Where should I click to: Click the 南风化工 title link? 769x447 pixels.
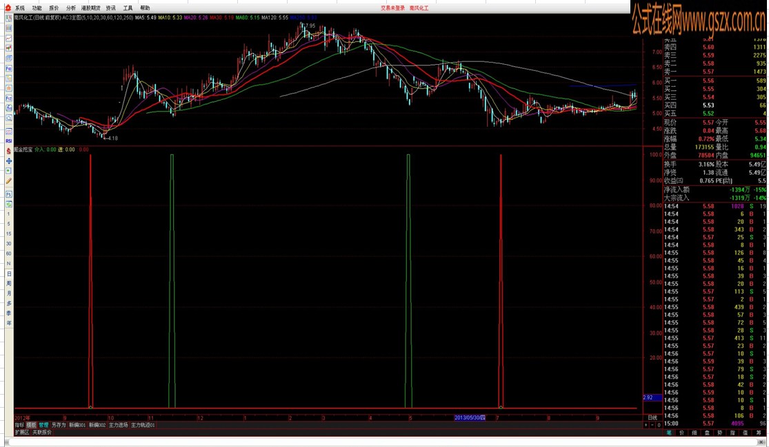419,8
